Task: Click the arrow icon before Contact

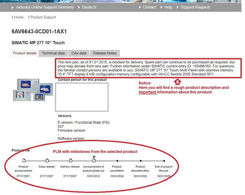Action: tap(140, 7)
